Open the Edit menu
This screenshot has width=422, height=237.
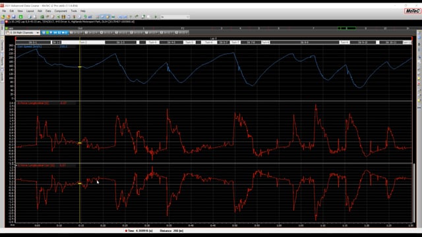[12, 11]
